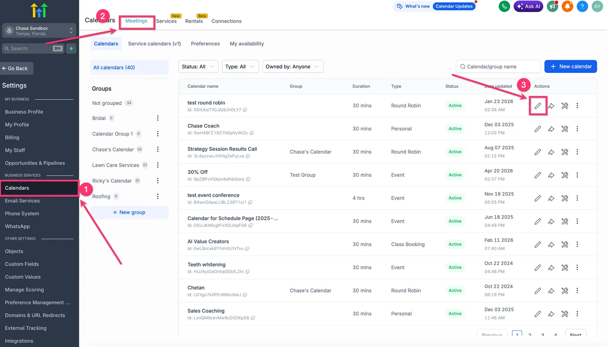Share the Chetan calendar

click(x=551, y=291)
